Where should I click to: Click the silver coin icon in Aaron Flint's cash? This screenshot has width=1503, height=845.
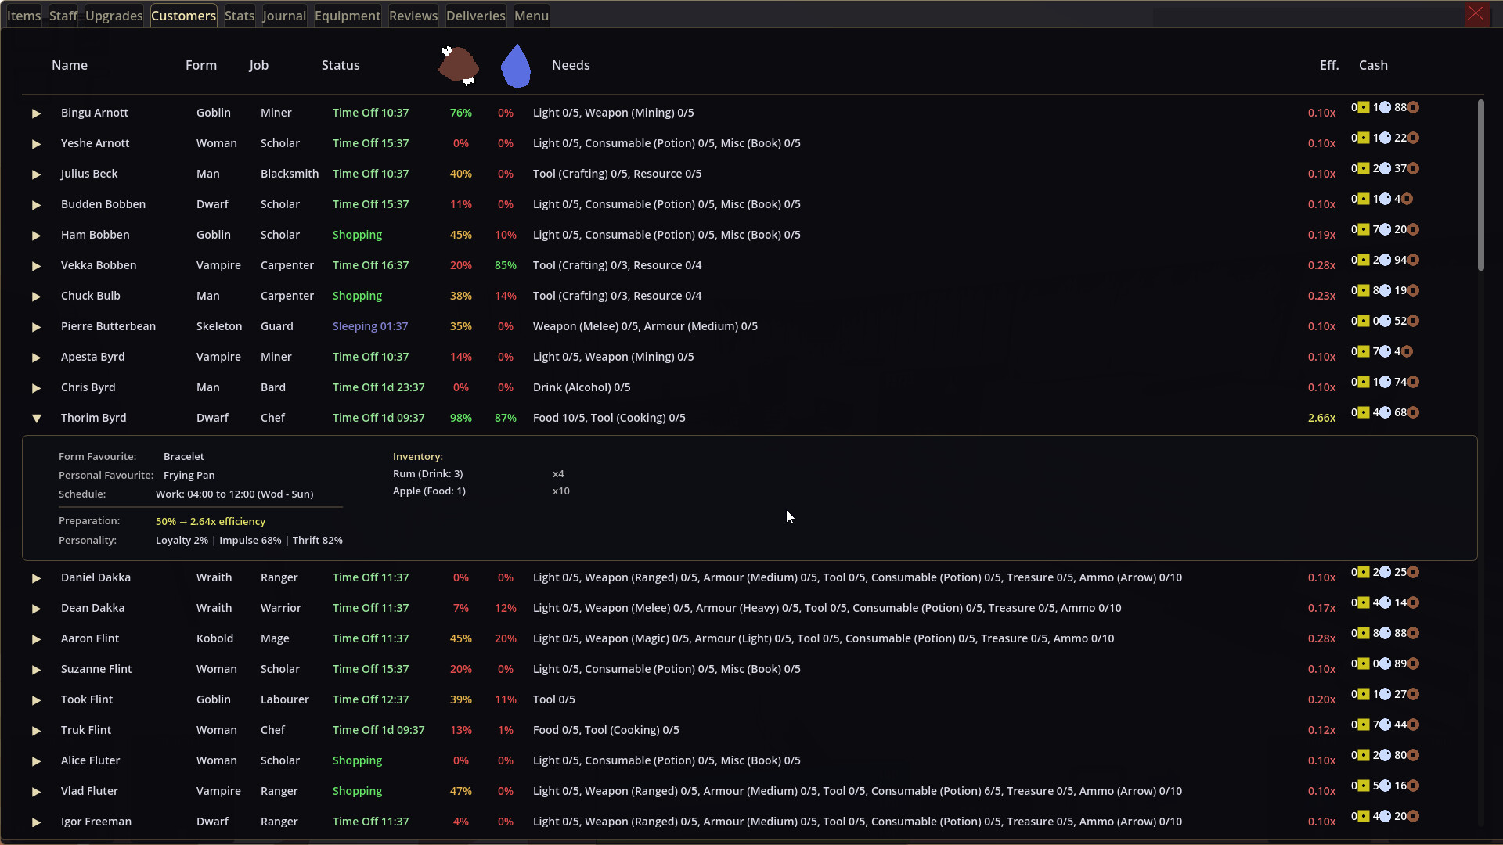click(x=1386, y=633)
